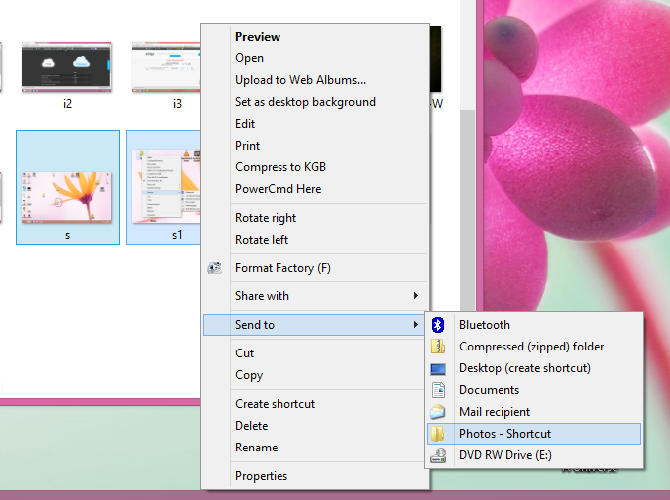The width and height of the screenshot is (670, 500).
Task: Click the Documents page icon
Action: pyautogui.click(x=438, y=390)
